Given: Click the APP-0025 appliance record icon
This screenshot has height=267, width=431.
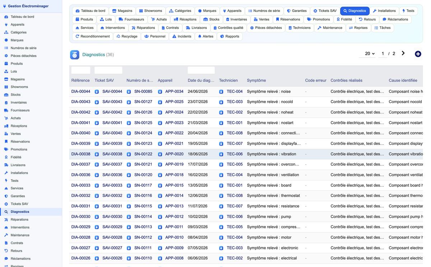Looking at the screenshot, I should [160, 102].
